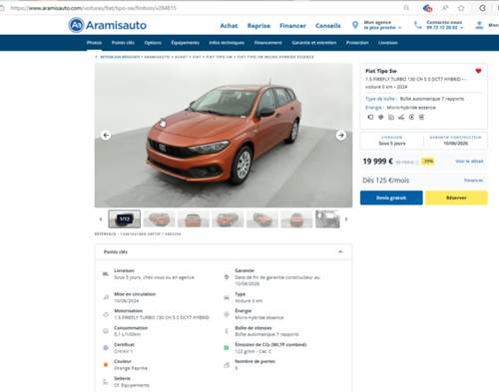The image size is (499, 392).
Task: Click the phone contact icon
Action: point(418,25)
